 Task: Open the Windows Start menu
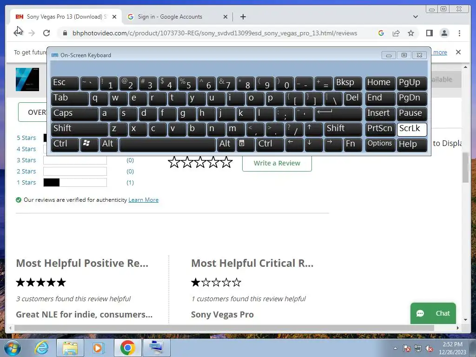12,348
